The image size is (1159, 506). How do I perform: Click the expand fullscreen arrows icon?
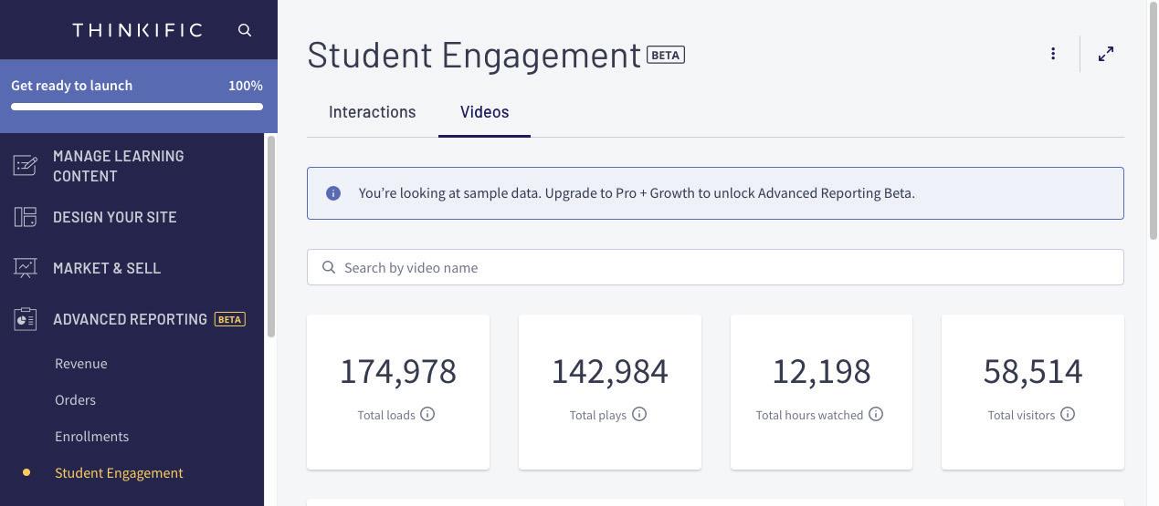tap(1106, 54)
